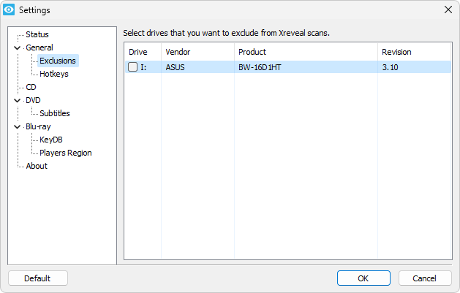This screenshot has width=460, height=293.
Task: Open Subtitles under DVD
Action: pos(55,113)
